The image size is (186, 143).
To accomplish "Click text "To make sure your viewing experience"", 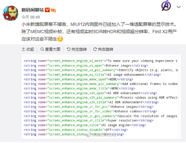I will tap(141, 61).
